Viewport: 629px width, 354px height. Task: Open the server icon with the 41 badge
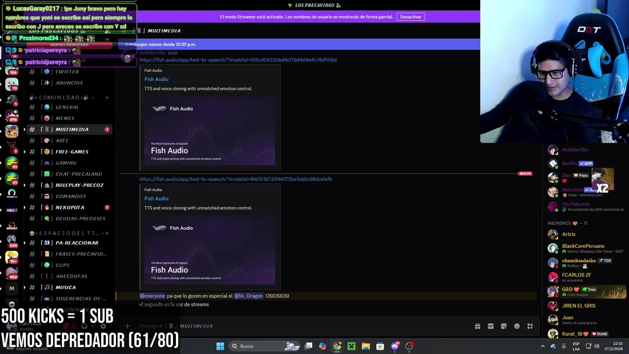pyautogui.click(x=12, y=163)
